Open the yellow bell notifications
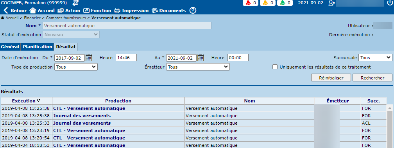Image resolution: width=394 pixels, height=148 pixels. pos(268,3)
